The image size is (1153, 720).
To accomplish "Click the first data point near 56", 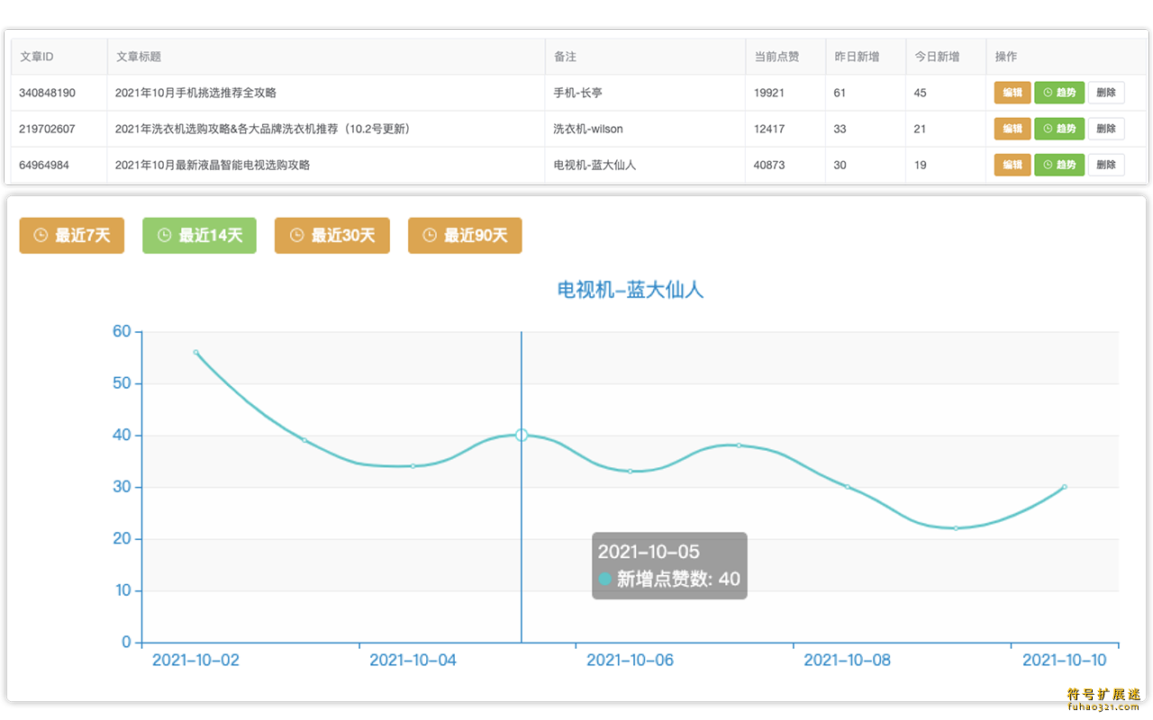I will (195, 352).
